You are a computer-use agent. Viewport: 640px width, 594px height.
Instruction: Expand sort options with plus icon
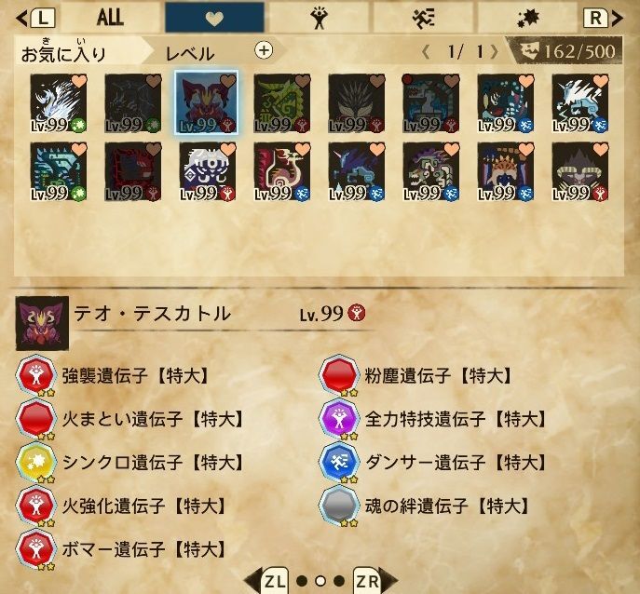(x=264, y=50)
